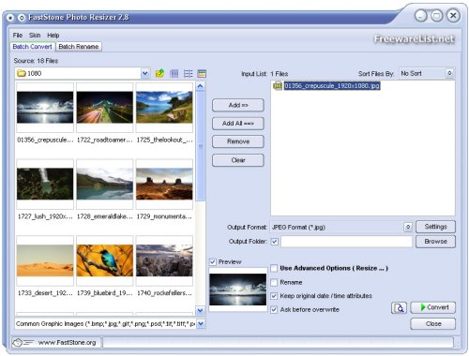Open the 1080 folder dropdown
The width and height of the screenshot is (469, 356).
pos(144,74)
